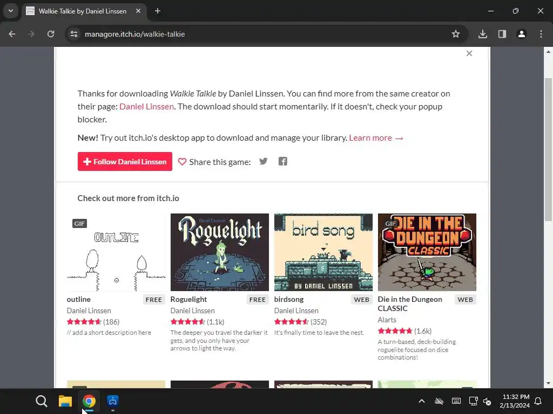The width and height of the screenshot is (553, 414).
Task: Click Die in the Dungeon rating (1.6k)
Action: click(404, 331)
